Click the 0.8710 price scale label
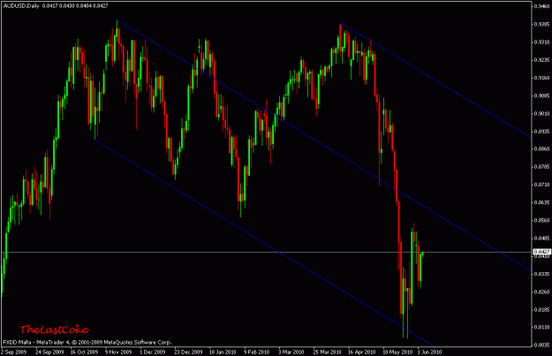 click(x=542, y=185)
